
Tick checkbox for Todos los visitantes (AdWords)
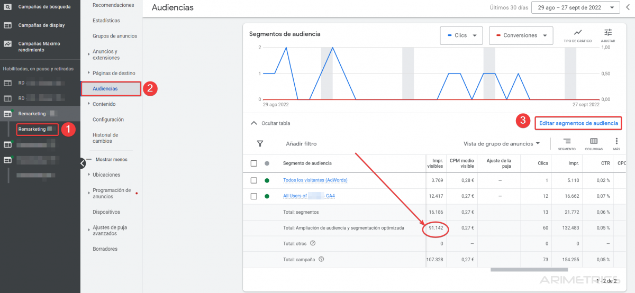(253, 180)
